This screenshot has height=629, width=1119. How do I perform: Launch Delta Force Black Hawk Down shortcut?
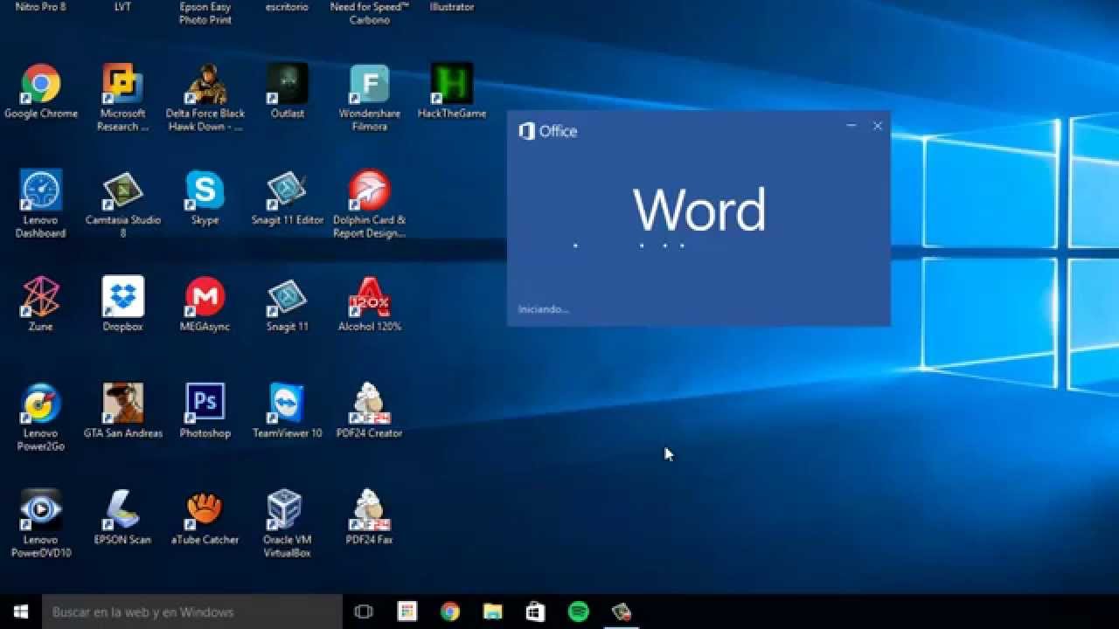(x=205, y=97)
